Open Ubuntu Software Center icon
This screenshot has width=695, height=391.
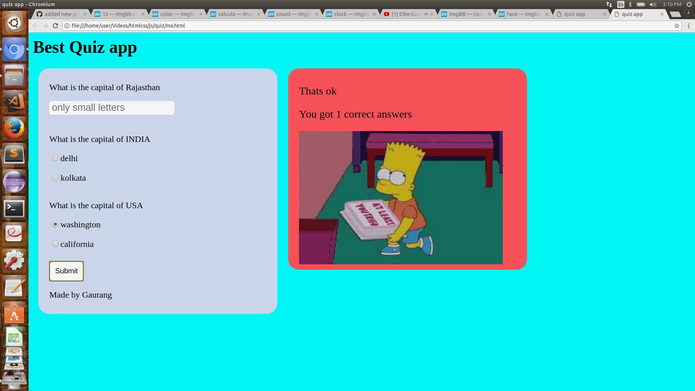click(x=14, y=314)
